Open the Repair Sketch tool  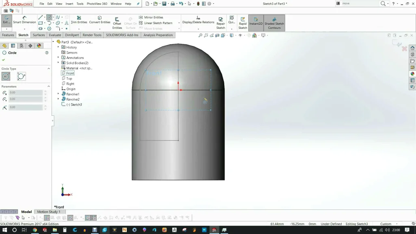pyautogui.click(x=221, y=23)
